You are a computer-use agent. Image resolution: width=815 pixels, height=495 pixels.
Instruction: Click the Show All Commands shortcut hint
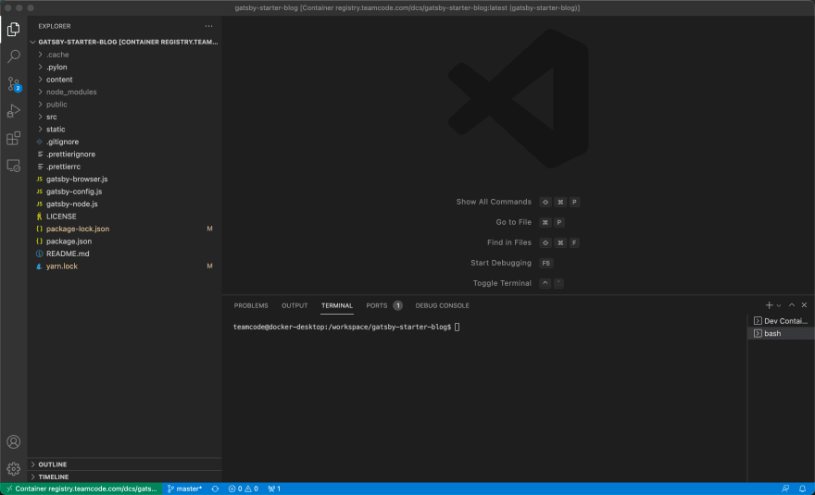click(x=518, y=202)
